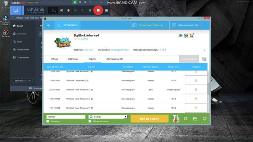Click version name 'SkyBlock - New Advanced [1.3]'
The height and width of the screenshot is (142, 253).
79,90
